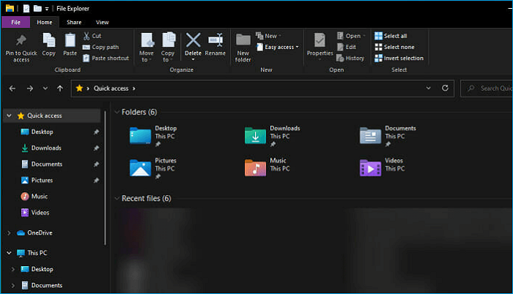Switch to the View ribbon tab

tap(102, 23)
